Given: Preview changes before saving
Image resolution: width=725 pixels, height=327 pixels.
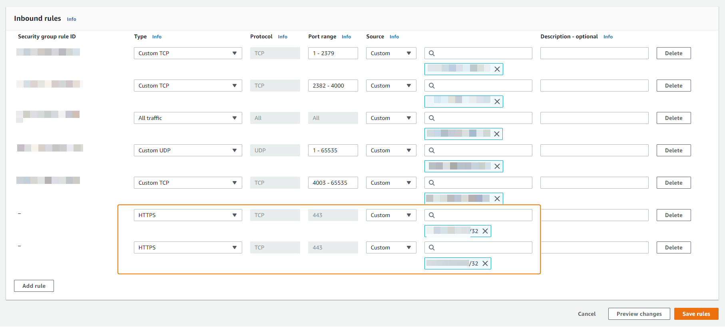Looking at the screenshot, I should tap(639, 314).
